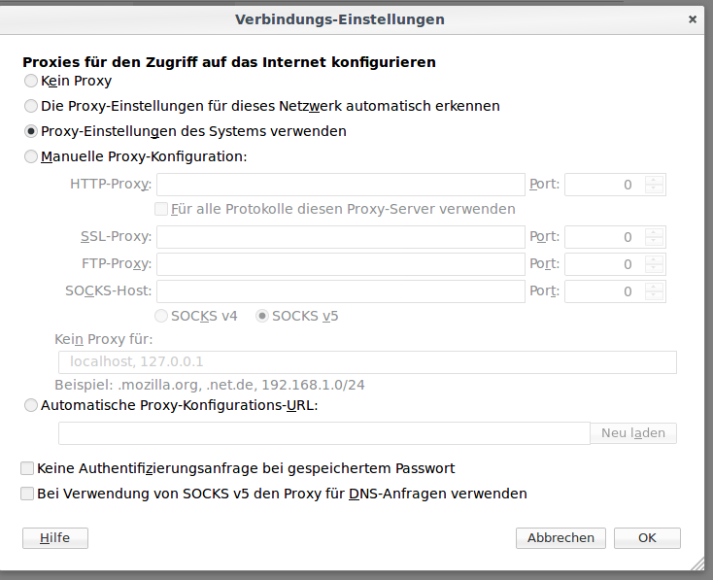The image size is (713, 580).
Task: Decrease the SOCKS-Host port value
Action: point(654,296)
